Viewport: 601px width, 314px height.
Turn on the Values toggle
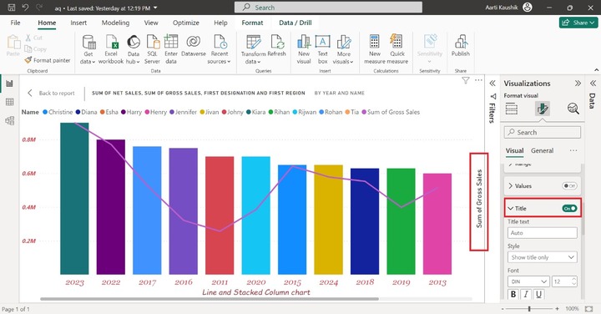(569, 186)
